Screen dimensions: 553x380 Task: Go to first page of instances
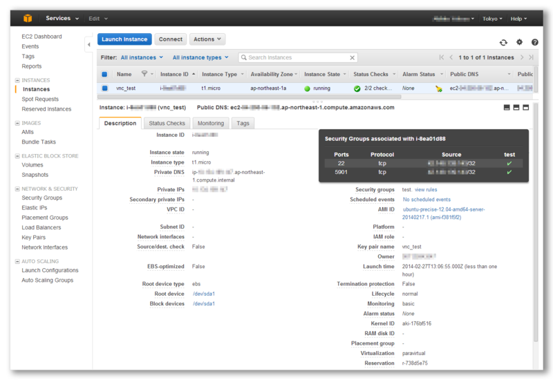[x=442, y=57]
